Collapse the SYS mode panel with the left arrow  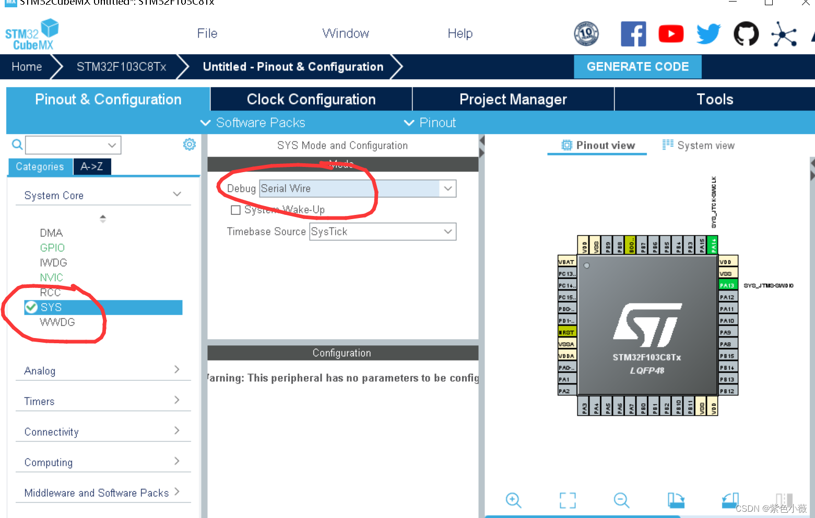tap(482, 140)
